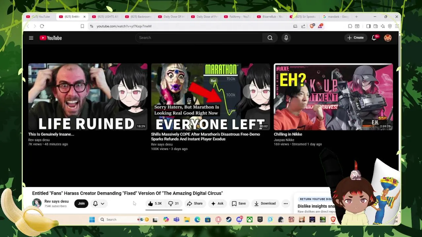Image resolution: width=422 pixels, height=237 pixels.
Task: Open browser extensions puzzle icon
Action: 350,26
